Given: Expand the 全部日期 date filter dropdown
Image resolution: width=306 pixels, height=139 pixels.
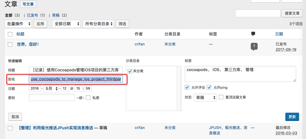Looking at the screenshot, I should [x=66, y=24].
